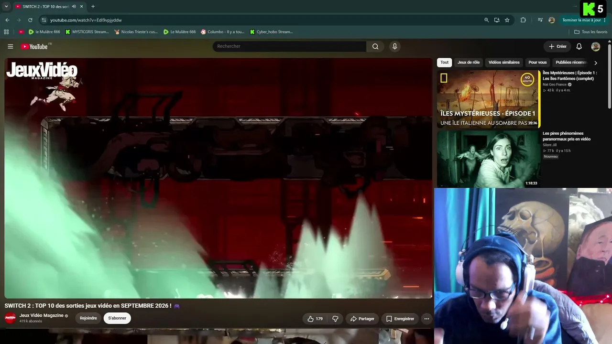The width and height of the screenshot is (612, 344).
Task: Open the first le Mulâtre 666 bookmark
Action: tap(44, 32)
